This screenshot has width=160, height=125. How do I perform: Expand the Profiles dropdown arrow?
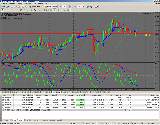[9, 7]
